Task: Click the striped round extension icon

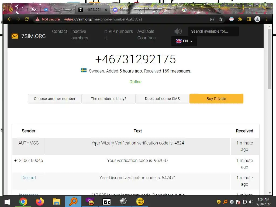Action: pos(232,19)
